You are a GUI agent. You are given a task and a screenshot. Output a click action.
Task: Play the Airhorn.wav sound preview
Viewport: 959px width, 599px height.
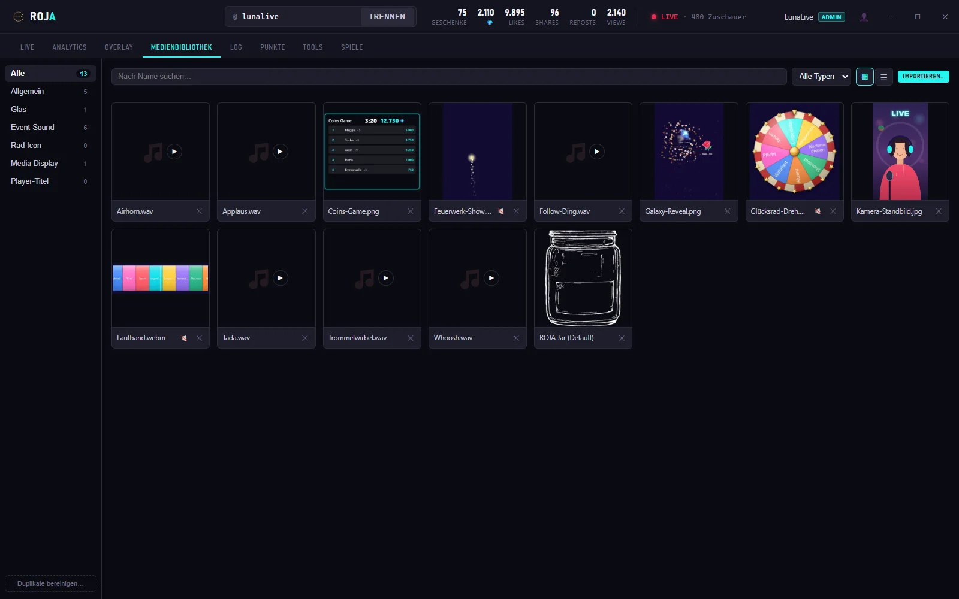pyautogui.click(x=174, y=152)
